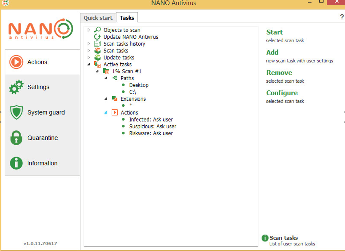Click the Scan tasks history document icon
The height and width of the screenshot is (251, 345).
pyautogui.click(x=97, y=44)
